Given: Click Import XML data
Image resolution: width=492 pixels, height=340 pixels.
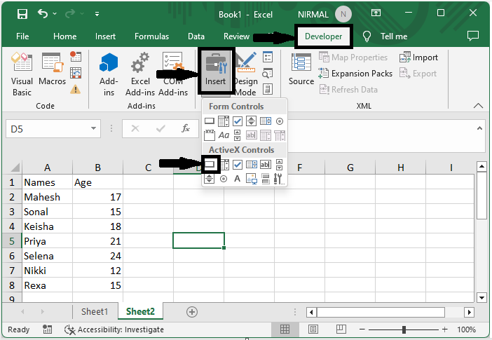Looking at the screenshot, I should click(418, 57).
